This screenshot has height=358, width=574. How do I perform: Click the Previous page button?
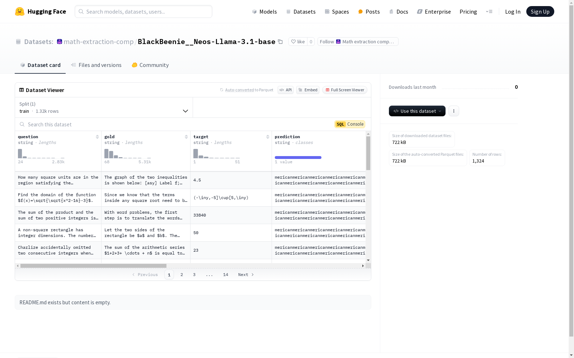click(145, 275)
